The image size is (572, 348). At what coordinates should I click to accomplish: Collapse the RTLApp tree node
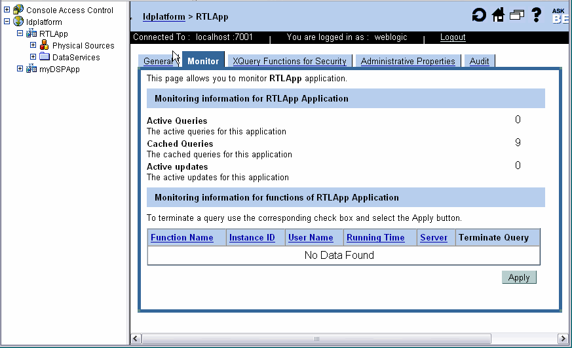click(x=20, y=33)
